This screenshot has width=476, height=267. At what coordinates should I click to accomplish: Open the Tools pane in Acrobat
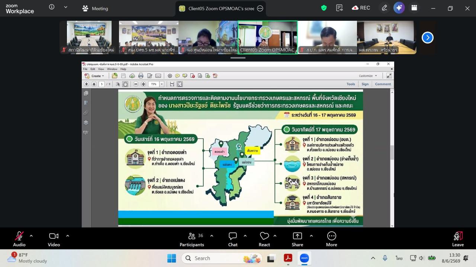pyautogui.click(x=351, y=84)
